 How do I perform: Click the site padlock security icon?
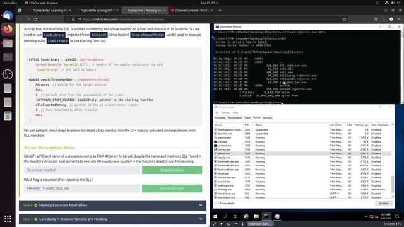pyautogui.click(x=73, y=20)
